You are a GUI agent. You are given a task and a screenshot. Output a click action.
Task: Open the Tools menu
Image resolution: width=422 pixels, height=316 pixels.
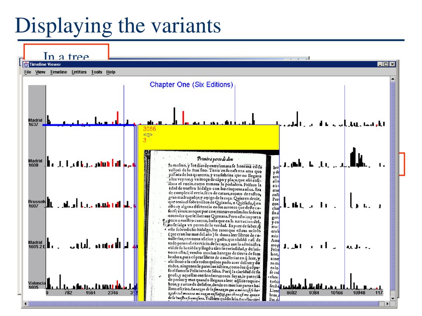point(96,72)
